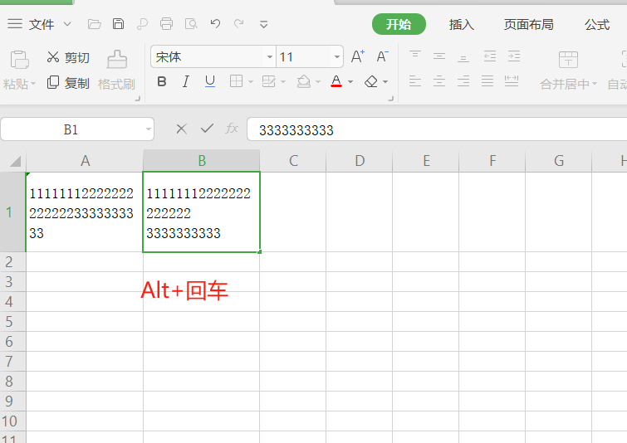Click the red font color A swatch
Image resolution: width=627 pixels, height=443 pixels.
click(336, 81)
